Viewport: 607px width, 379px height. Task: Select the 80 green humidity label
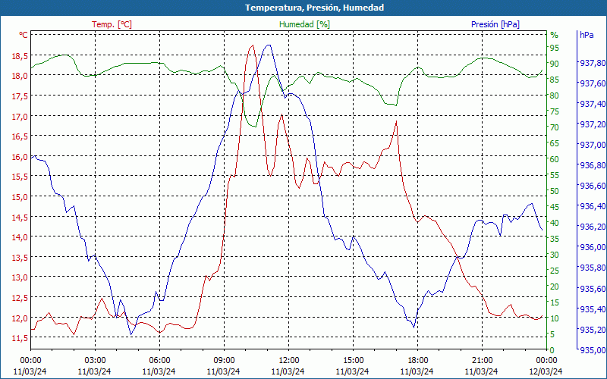pyautogui.click(x=555, y=96)
